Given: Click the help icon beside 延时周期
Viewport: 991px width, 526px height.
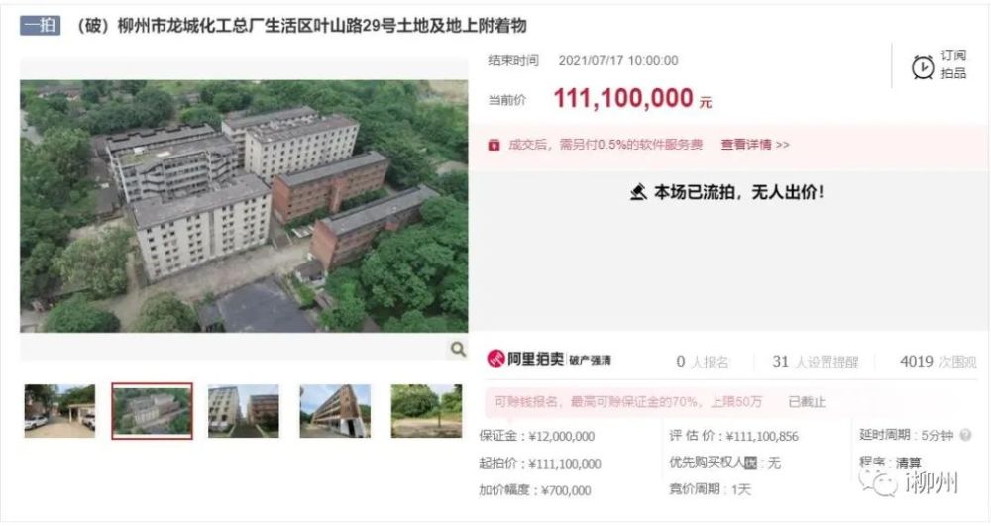Looking at the screenshot, I should click(965, 435).
